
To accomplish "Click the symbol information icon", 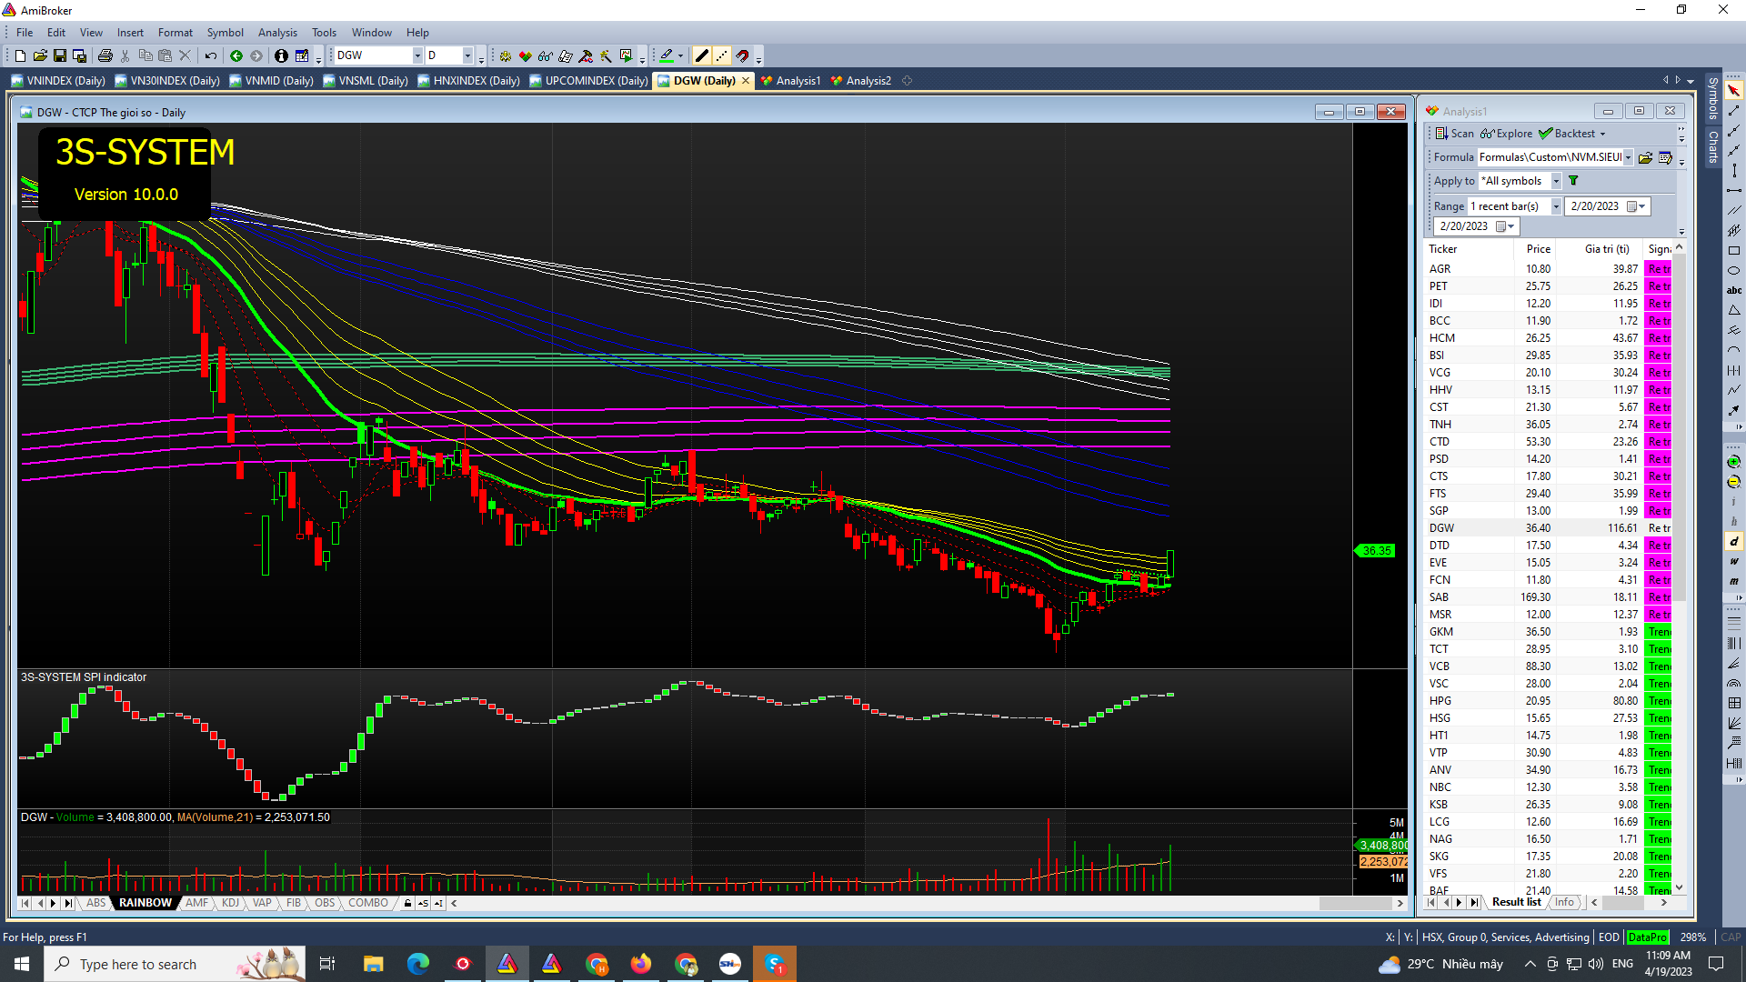I will click(x=281, y=56).
